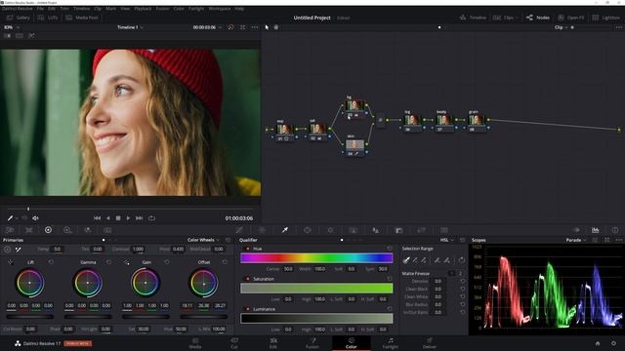Switch to the Edit page tab
The height and width of the screenshot is (351, 625).
[273, 343]
